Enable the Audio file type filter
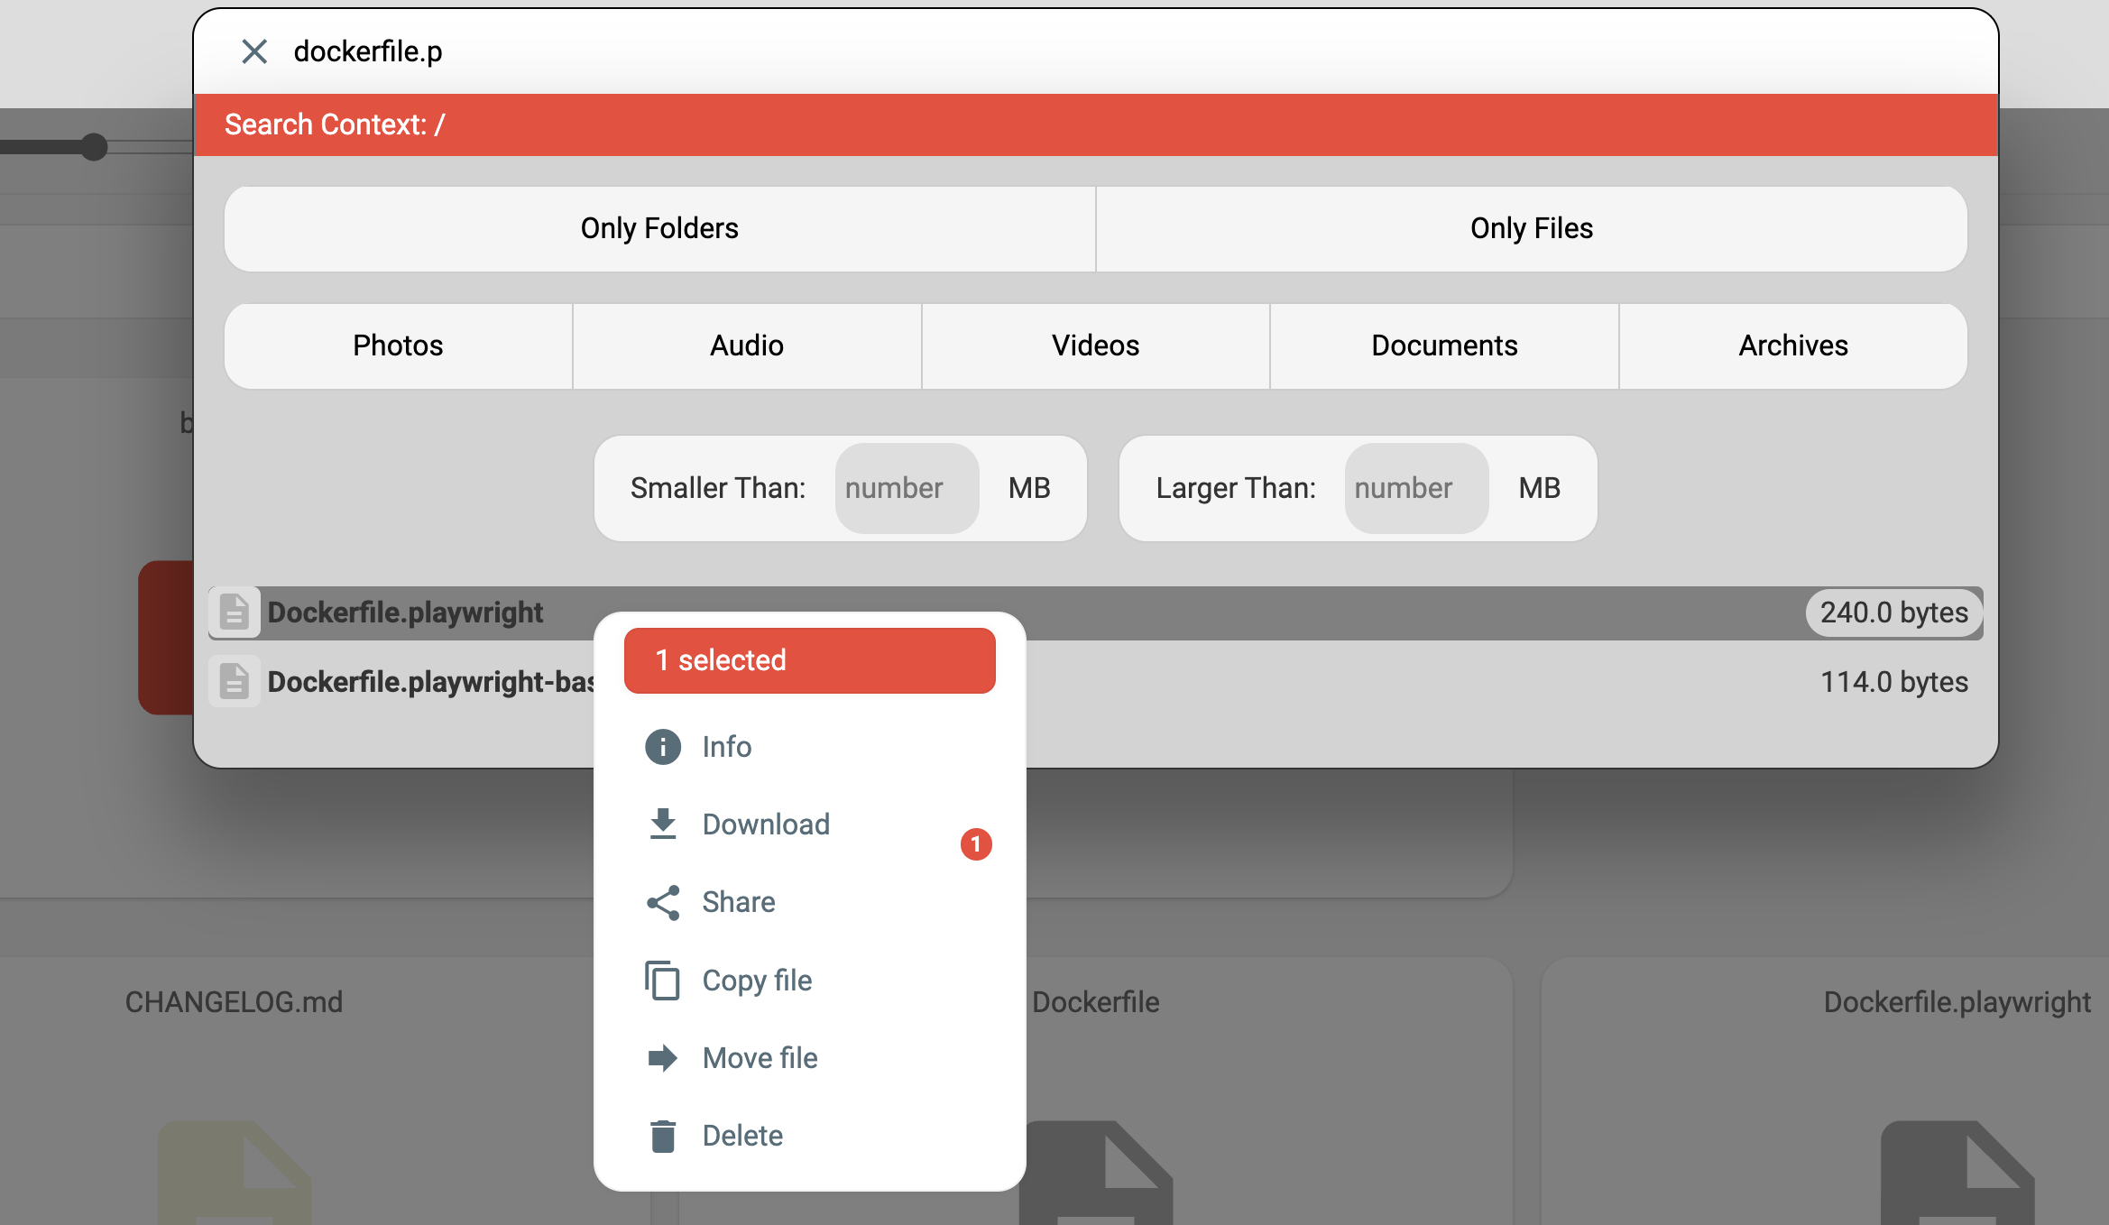2109x1225 pixels. click(x=747, y=346)
